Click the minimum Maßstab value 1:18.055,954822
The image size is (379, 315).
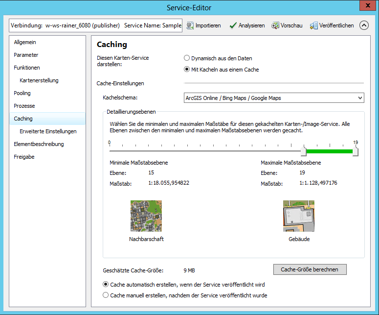click(169, 183)
